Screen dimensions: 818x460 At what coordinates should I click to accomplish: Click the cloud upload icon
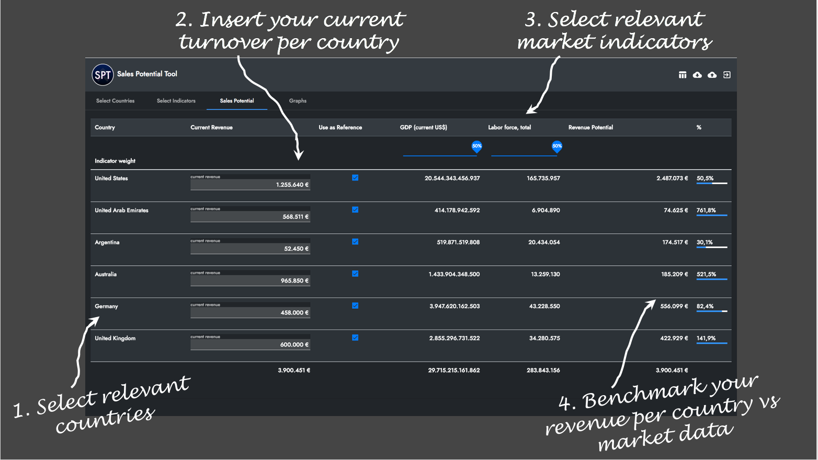(x=712, y=75)
